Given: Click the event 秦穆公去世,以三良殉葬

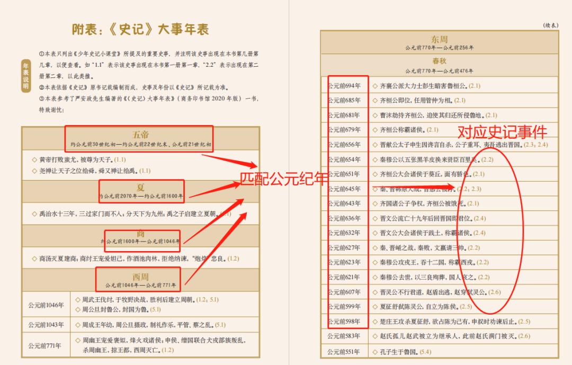Looking at the screenshot, I should (431, 277).
